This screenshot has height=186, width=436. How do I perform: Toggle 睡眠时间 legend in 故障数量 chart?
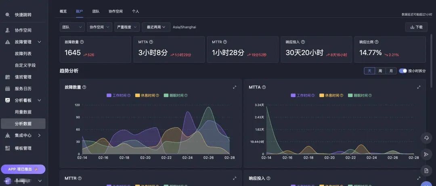(176, 95)
